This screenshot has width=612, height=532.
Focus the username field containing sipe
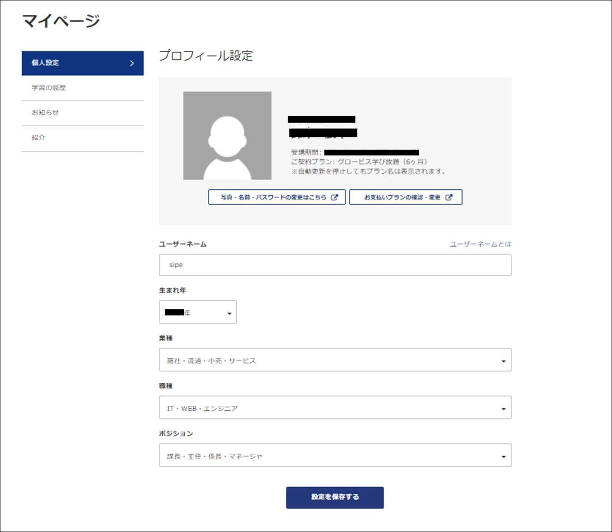(335, 265)
